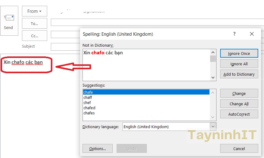This screenshot has height=158, width=264.
Task: Open the From dropdown button
Action: [x=34, y=11]
